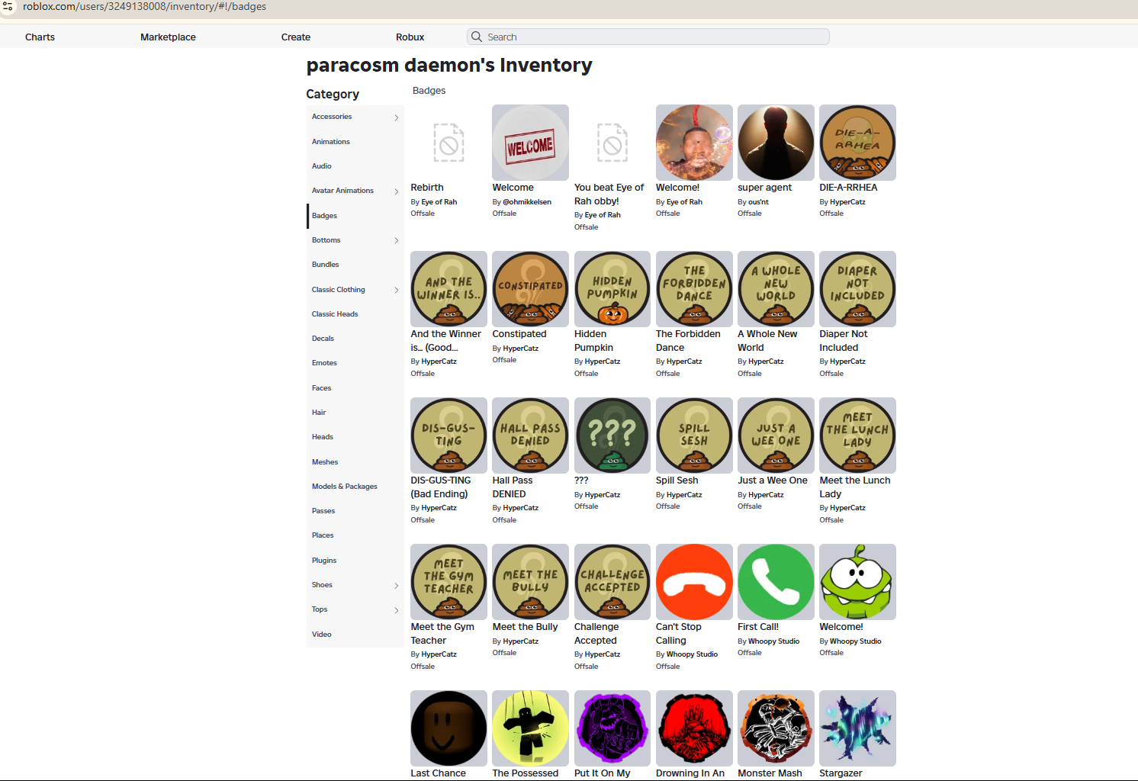Open the Spill Sesh badge icon
The image size is (1138, 781).
694,435
